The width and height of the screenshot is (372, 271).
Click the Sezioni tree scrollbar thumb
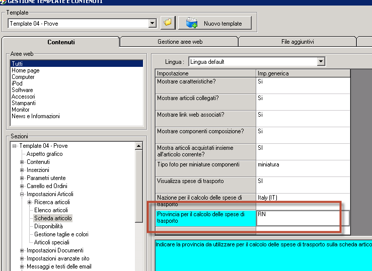[139, 186]
